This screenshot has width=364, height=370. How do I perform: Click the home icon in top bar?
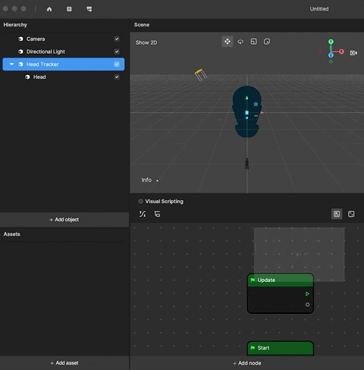(49, 9)
